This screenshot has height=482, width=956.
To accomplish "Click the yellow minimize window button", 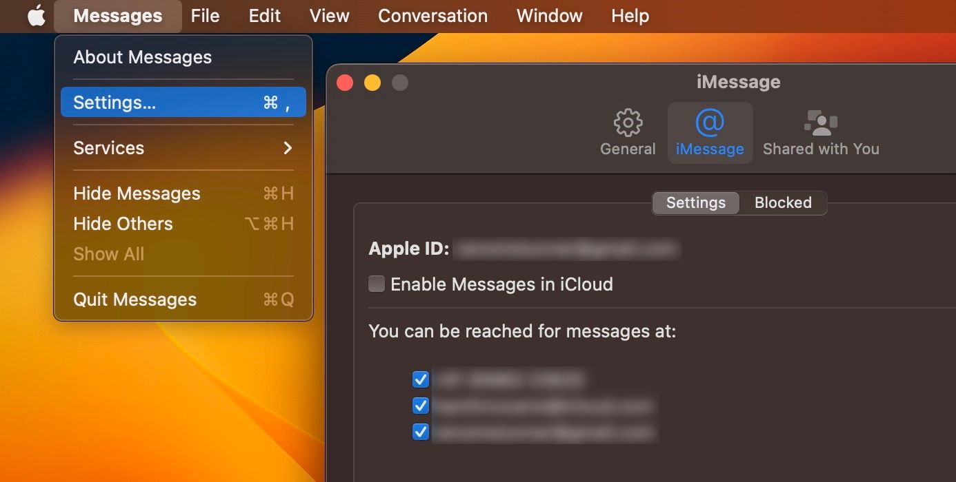I will (x=372, y=82).
